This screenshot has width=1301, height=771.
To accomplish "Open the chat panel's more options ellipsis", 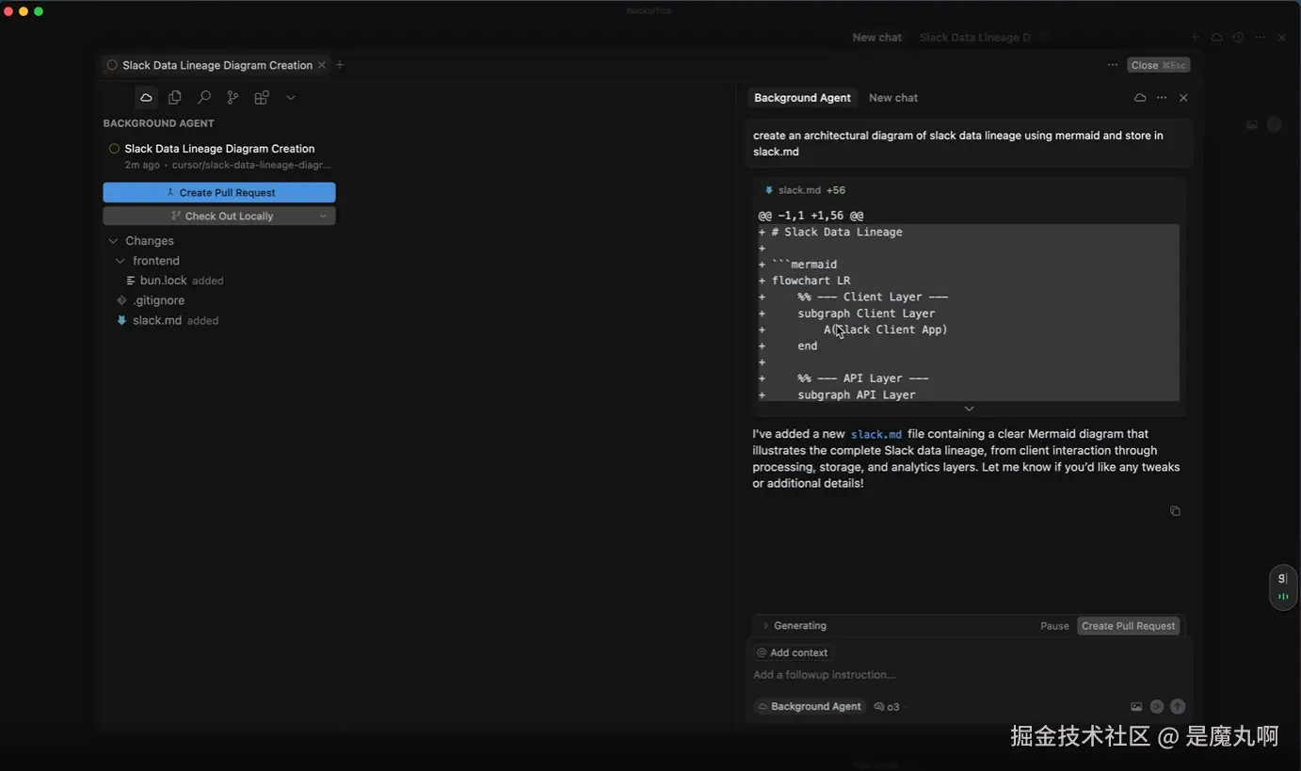I will tap(1162, 98).
